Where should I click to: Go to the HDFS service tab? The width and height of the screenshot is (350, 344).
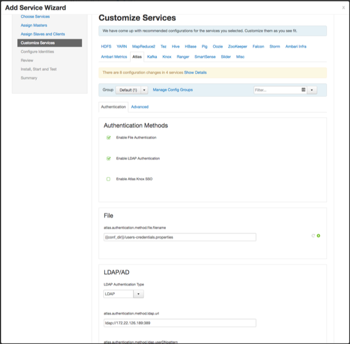(106, 46)
